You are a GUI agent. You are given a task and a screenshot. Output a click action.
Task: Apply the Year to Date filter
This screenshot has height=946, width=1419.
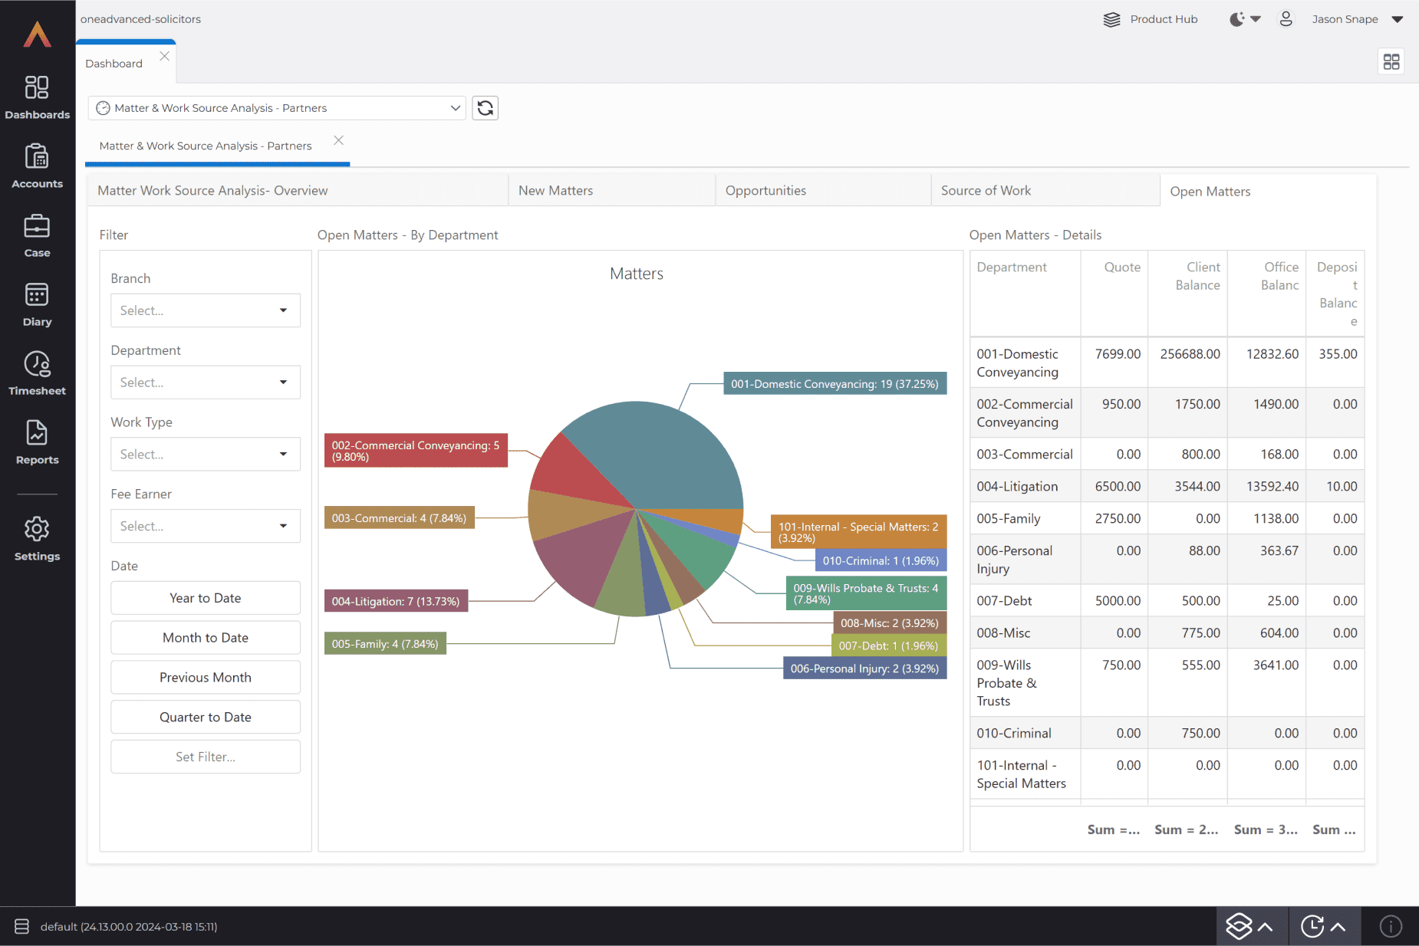pyautogui.click(x=205, y=598)
